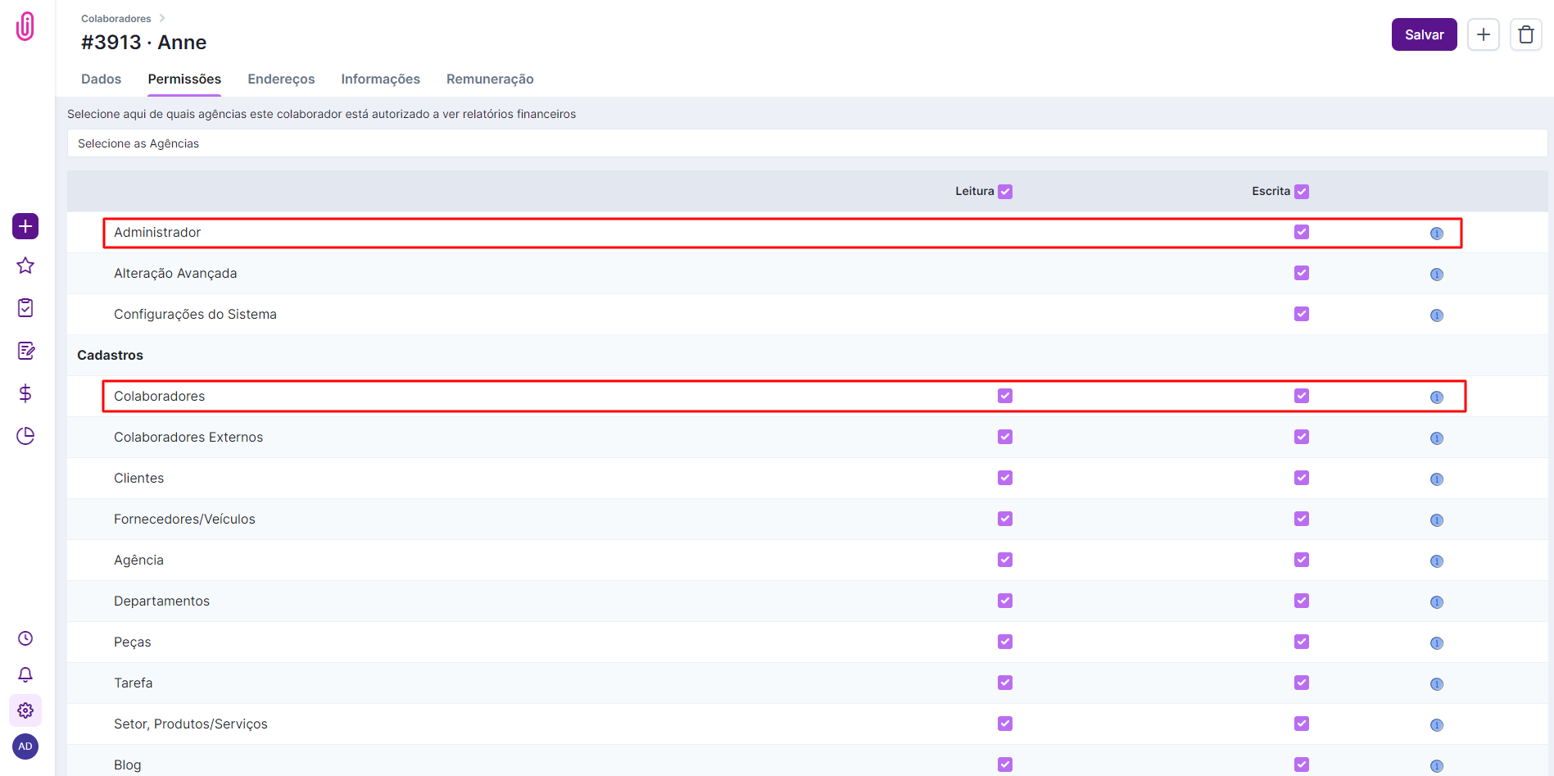Toggle the Leitura header checkbox

pos(1005,192)
